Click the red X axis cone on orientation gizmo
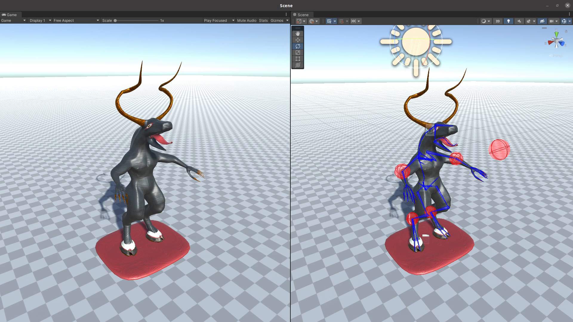Image resolution: width=573 pixels, height=322 pixels. point(551,43)
